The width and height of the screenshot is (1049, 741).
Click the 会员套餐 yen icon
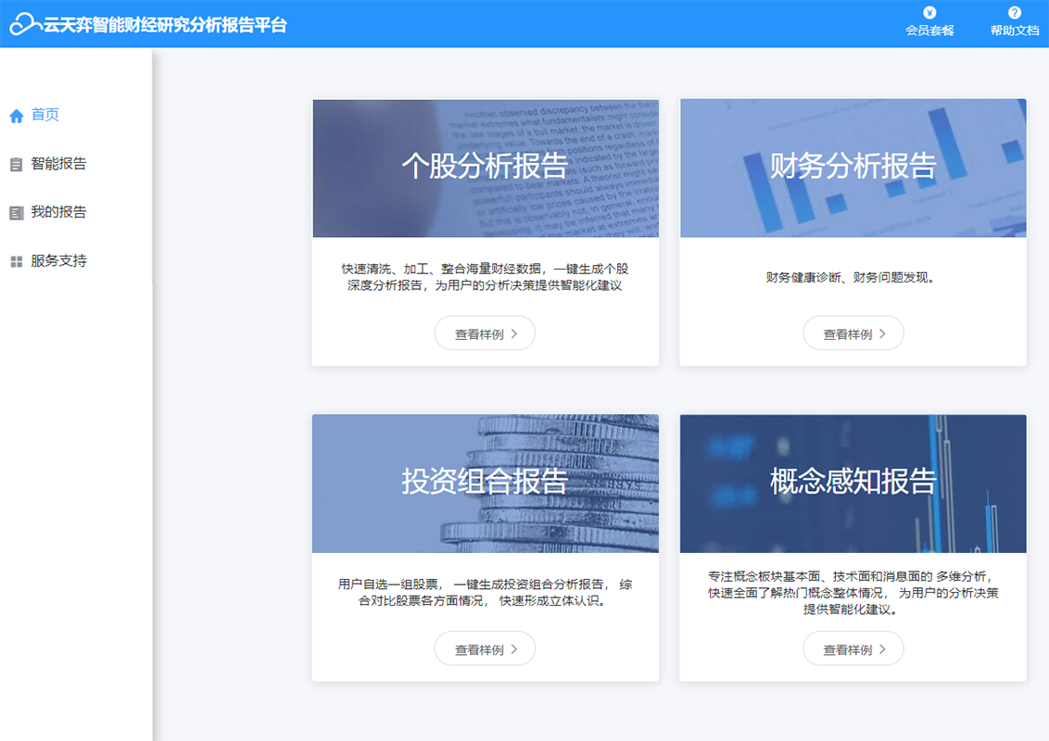pos(929,13)
